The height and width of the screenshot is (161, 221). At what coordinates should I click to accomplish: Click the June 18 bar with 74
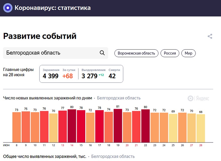click(109, 127)
